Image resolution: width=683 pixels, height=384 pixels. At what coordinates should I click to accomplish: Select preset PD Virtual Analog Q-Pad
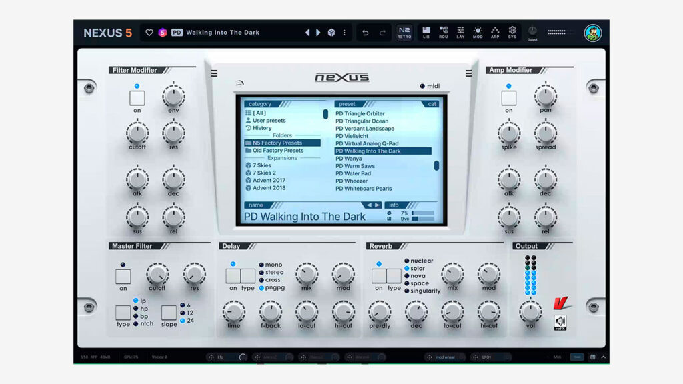(x=367, y=143)
